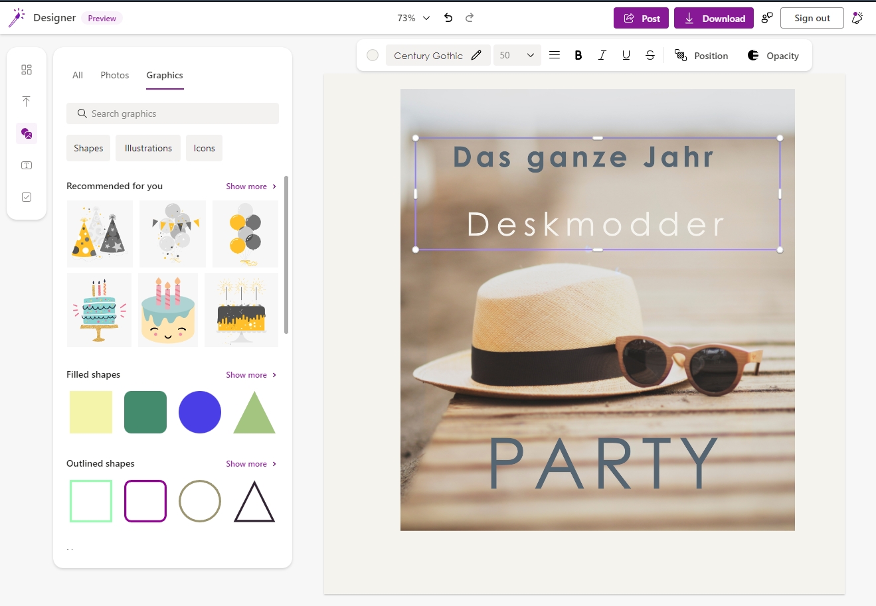Open the Visuals sidebar icon
This screenshot has width=876, height=606.
(27, 133)
